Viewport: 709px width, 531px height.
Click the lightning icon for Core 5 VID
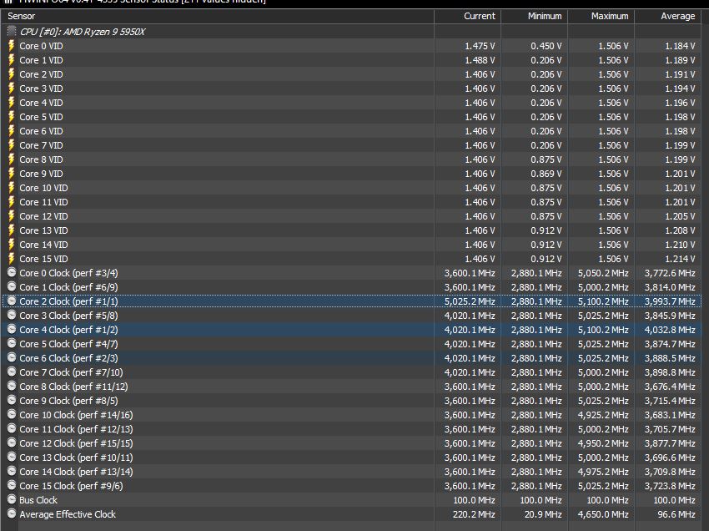(12, 116)
